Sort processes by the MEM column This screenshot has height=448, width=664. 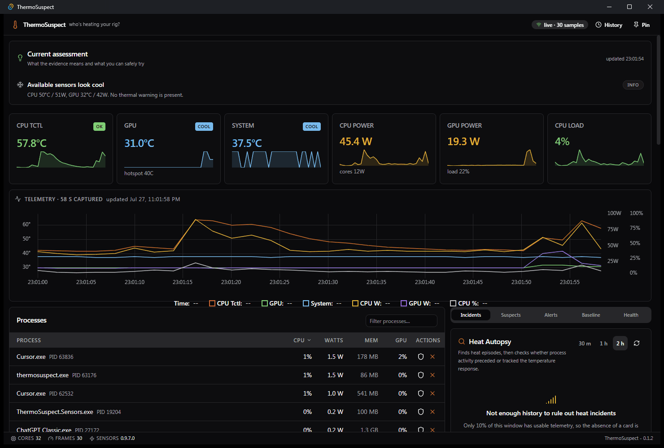tap(371, 340)
